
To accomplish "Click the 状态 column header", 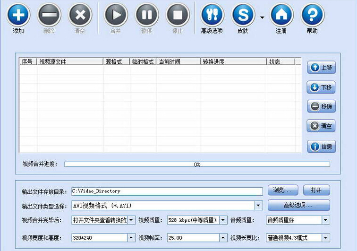I will pyautogui.click(x=280, y=61).
